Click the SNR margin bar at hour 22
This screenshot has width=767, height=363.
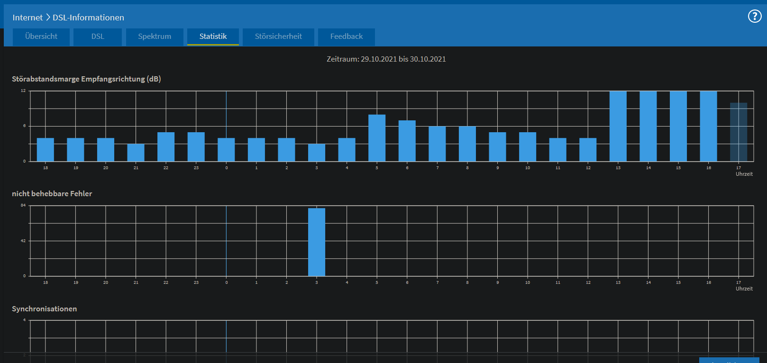click(x=166, y=147)
